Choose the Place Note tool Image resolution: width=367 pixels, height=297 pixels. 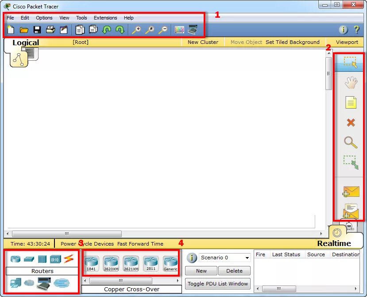tap(351, 102)
